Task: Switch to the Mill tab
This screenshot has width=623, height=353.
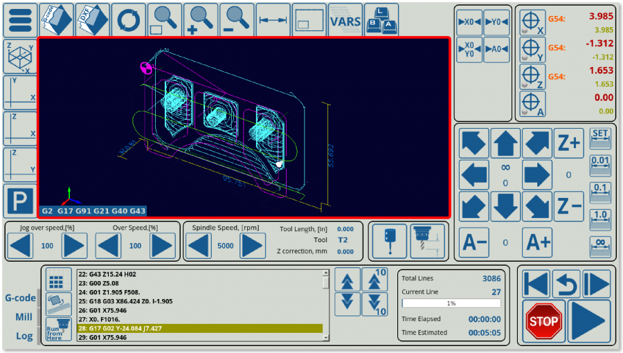Action: (x=24, y=317)
